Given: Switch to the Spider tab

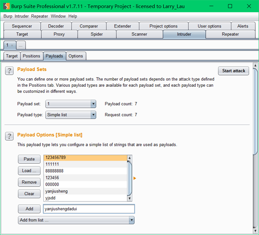Looking at the screenshot, I should pyautogui.click(x=97, y=34).
